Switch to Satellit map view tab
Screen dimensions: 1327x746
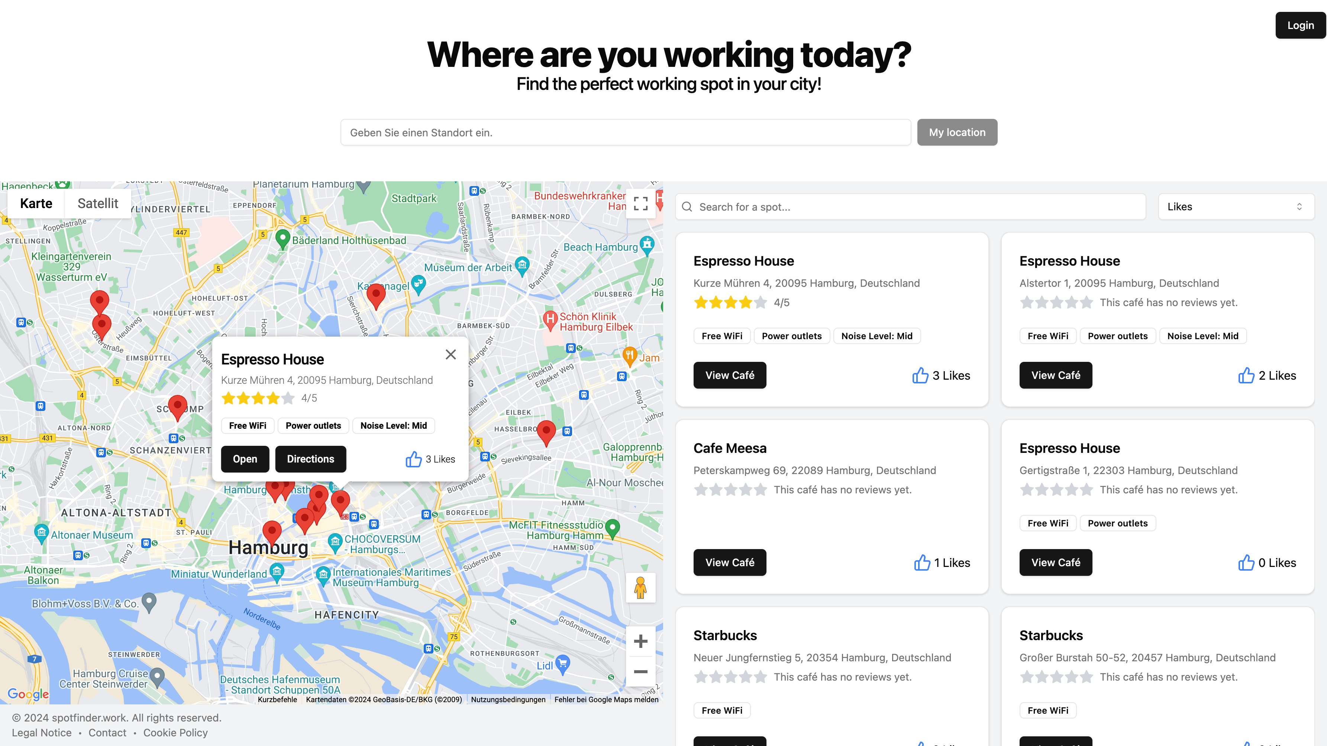[97, 202]
